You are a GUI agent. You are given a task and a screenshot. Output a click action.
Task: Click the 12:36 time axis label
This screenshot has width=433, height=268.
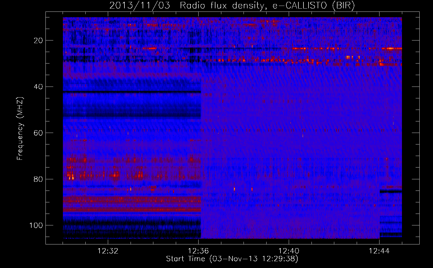198,251
